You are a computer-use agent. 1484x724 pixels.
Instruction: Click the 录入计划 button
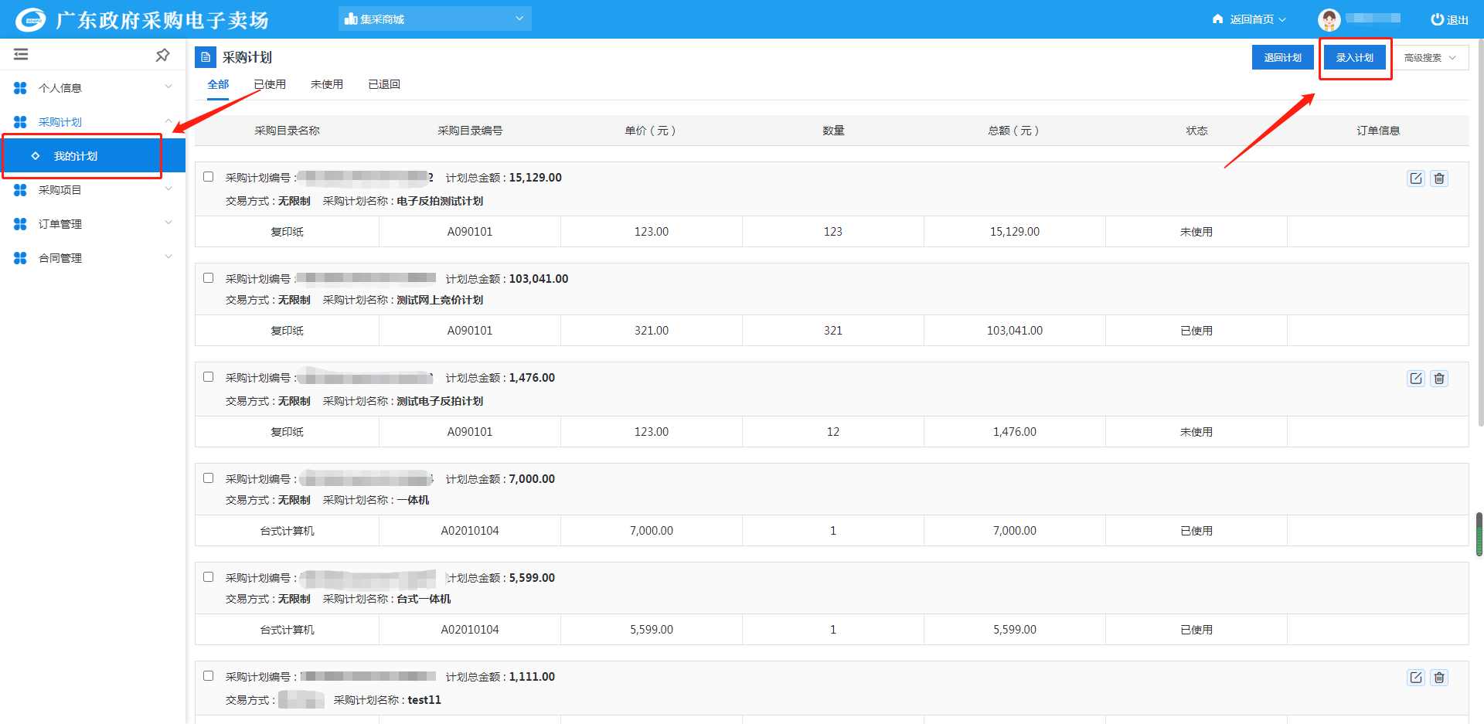tap(1354, 58)
